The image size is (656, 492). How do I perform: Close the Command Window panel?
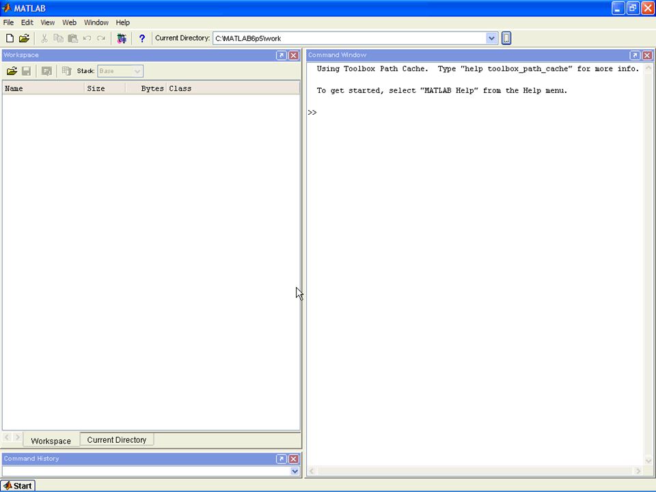point(647,55)
